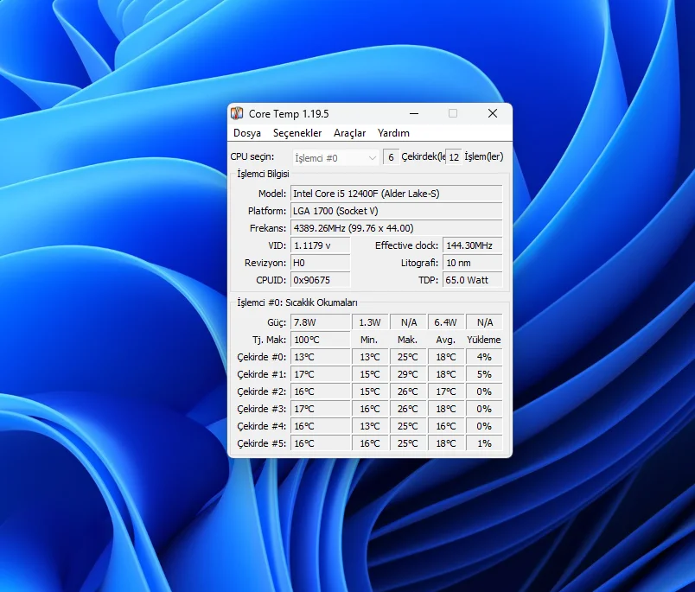Image resolution: width=695 pixels, height=592 pixels.
Task: Click the TDP value 65.0 Watt
Action: [473, 280]
